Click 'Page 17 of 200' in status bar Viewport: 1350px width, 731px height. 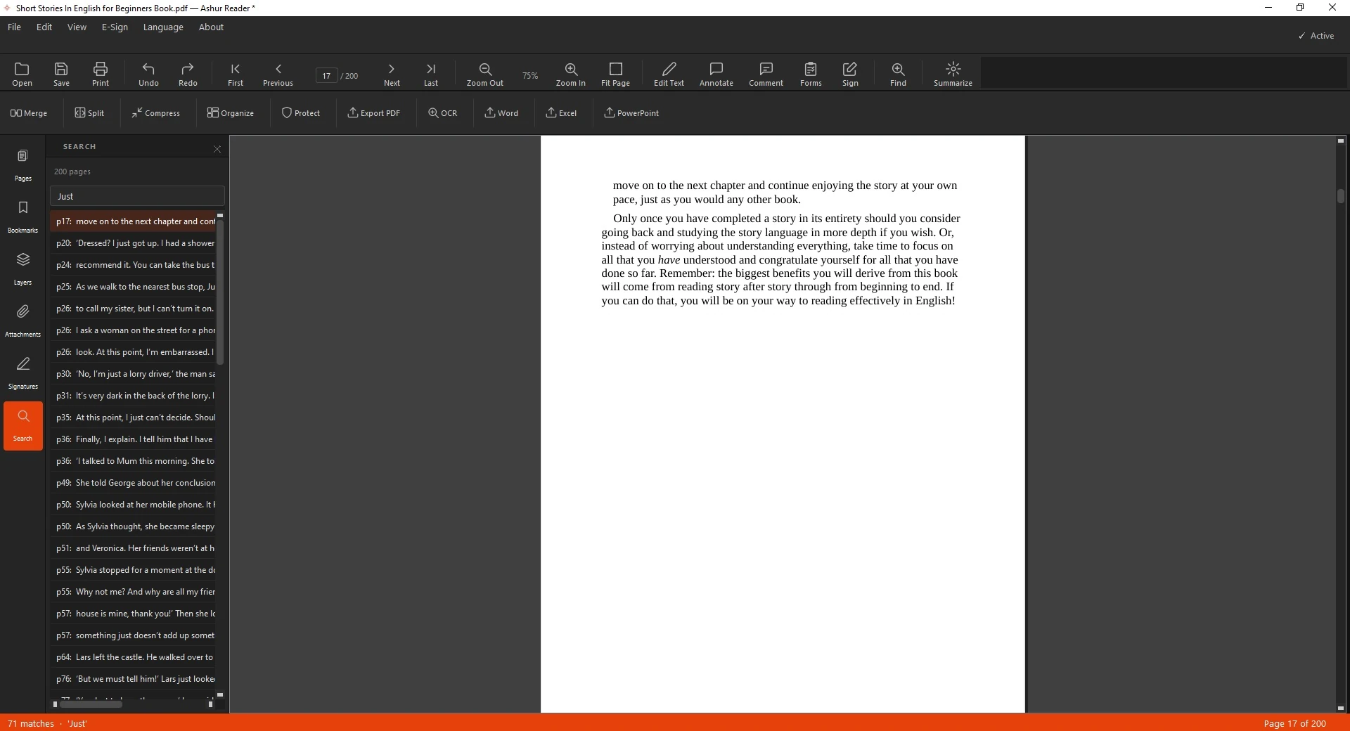pos(1294,723)
